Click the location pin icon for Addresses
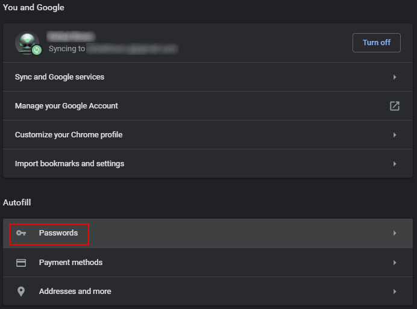This screenshot has width=417, height=309. click(x=21, y=292)
